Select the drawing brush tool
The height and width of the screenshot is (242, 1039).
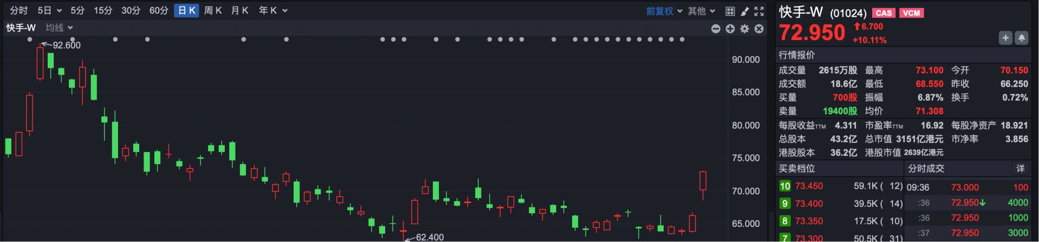745,11
